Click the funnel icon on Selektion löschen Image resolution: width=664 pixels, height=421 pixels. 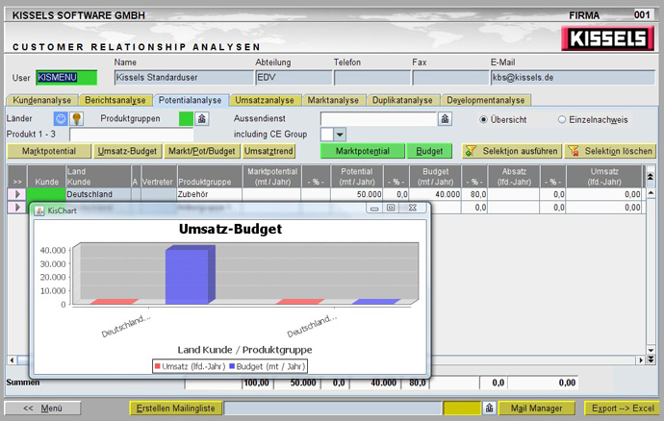tap(574, 151)
